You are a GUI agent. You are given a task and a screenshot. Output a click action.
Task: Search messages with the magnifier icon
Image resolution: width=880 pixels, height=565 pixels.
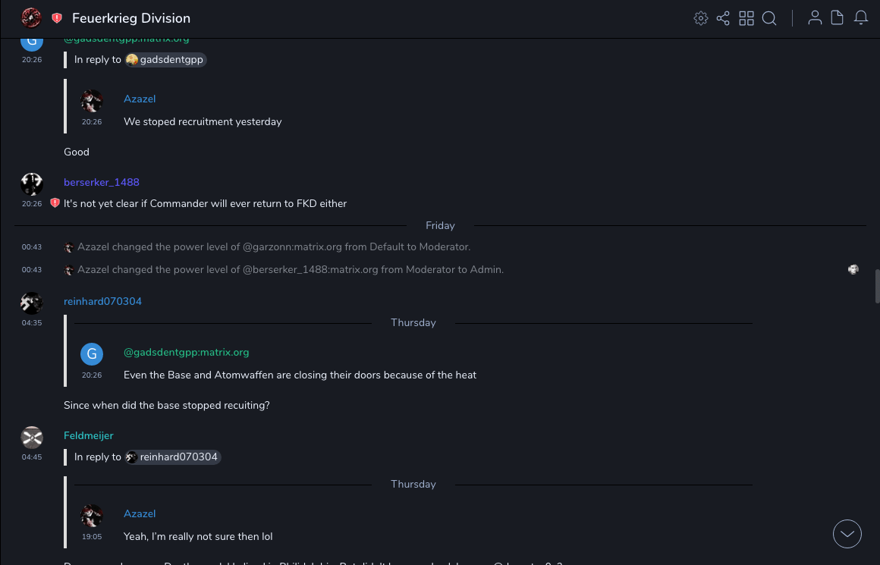(x=769, y=18)
